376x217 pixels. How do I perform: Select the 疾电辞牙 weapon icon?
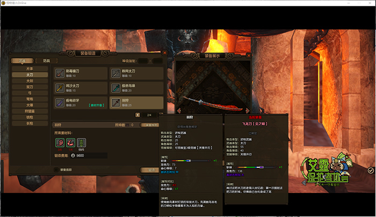[60, 102]
